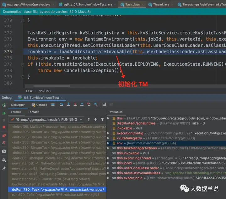
Task: Expand the kvStateRegistry variable node
Action: click(109, 138)
